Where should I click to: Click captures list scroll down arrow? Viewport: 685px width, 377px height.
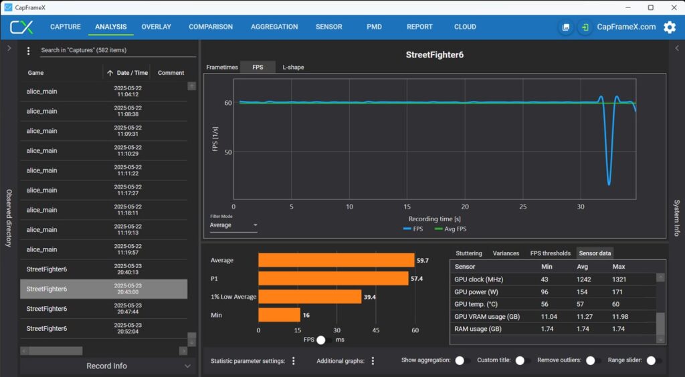click(192, 342)
